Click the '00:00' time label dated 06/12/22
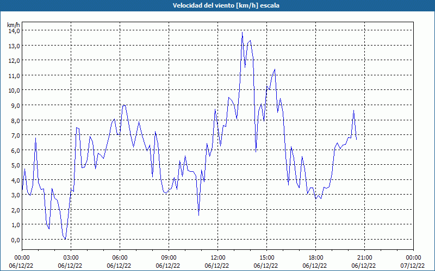 coord(22,258)
